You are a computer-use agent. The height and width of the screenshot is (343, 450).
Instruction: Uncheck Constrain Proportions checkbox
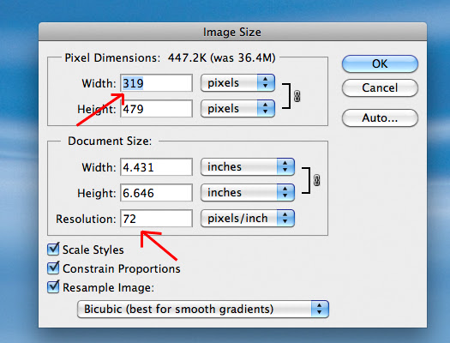click(x=53, y=268)
